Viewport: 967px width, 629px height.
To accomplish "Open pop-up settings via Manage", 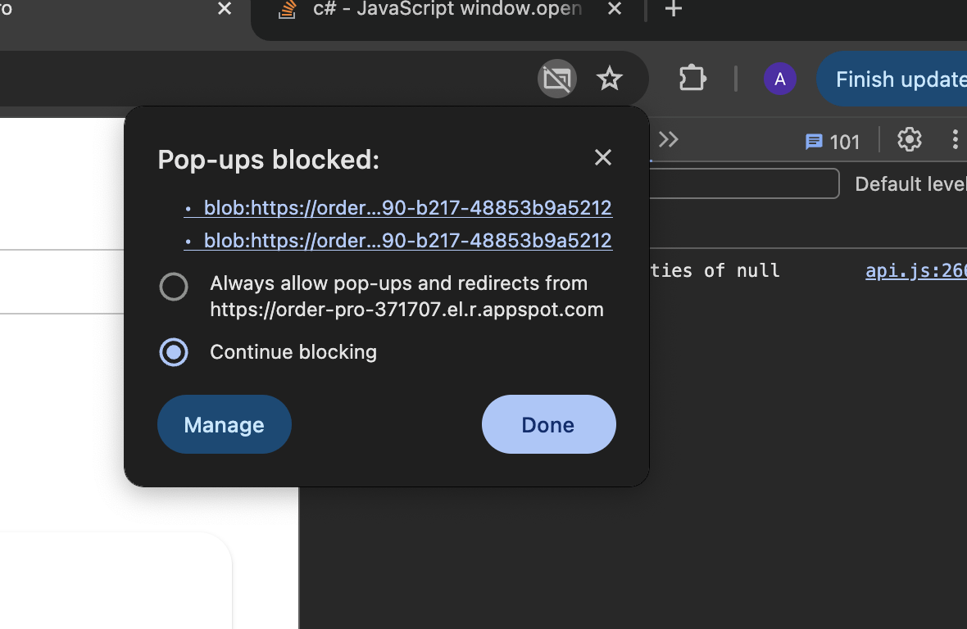I will coord(224,424).
